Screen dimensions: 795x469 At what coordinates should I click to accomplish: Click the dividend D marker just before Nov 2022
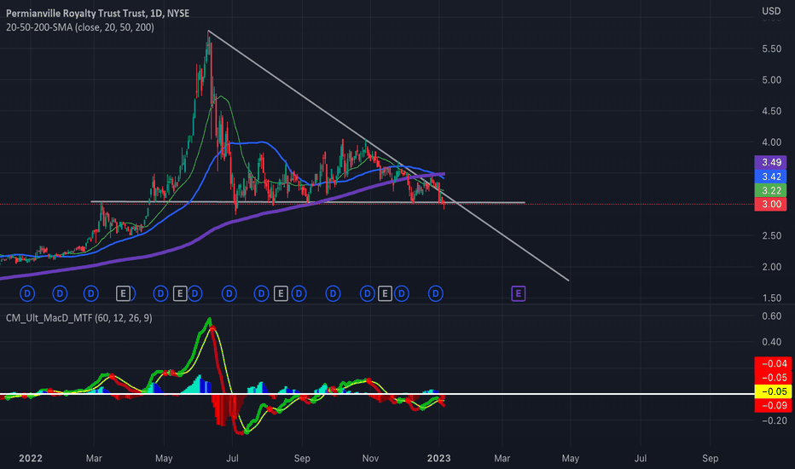(x=367, y=293)
